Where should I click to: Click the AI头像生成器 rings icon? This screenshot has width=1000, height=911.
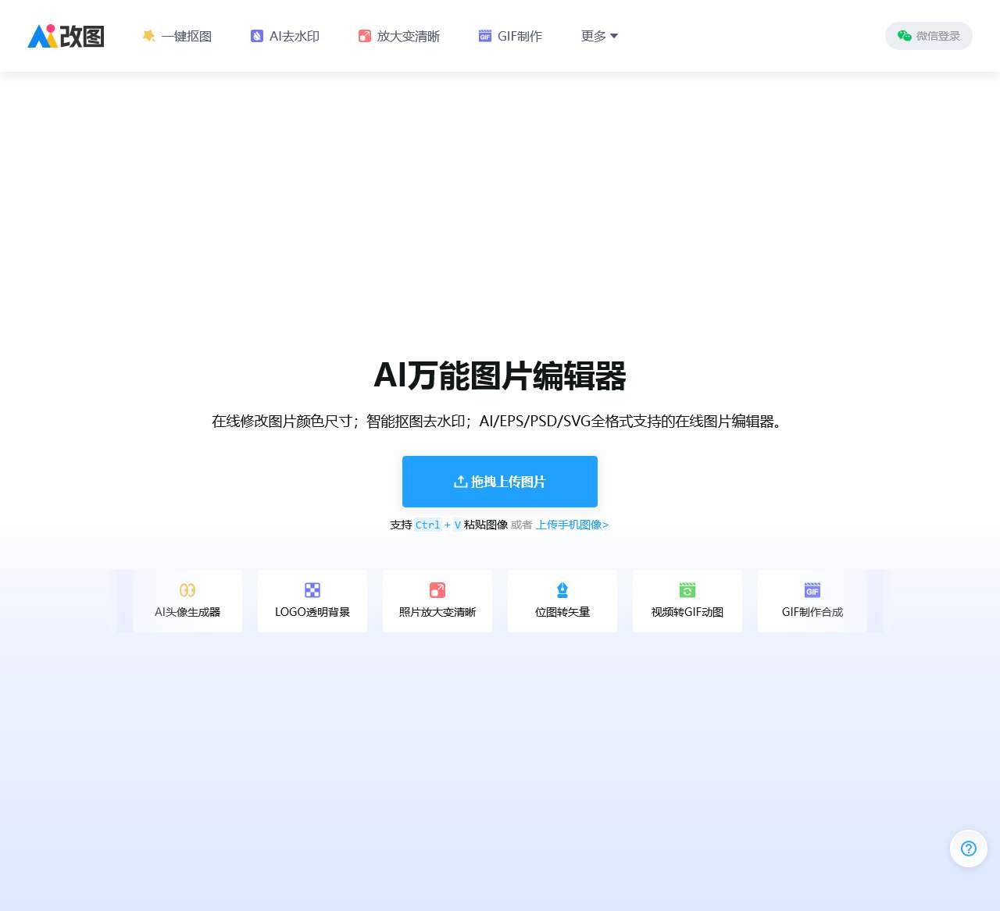187,590
